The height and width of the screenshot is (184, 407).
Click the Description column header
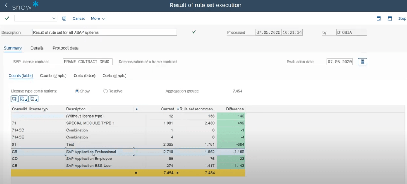(99, 109)
